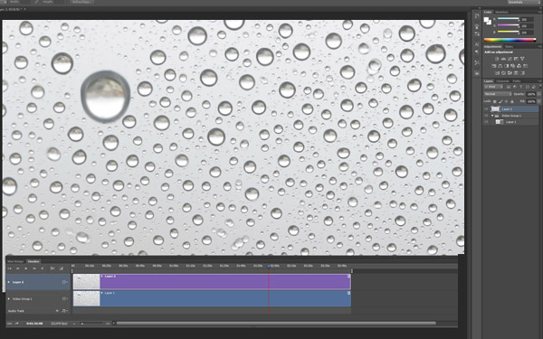Toggle audio playback speaker in Timeline controls
Image resolution: width=543 pixels, height=339 pixels.
43,268
